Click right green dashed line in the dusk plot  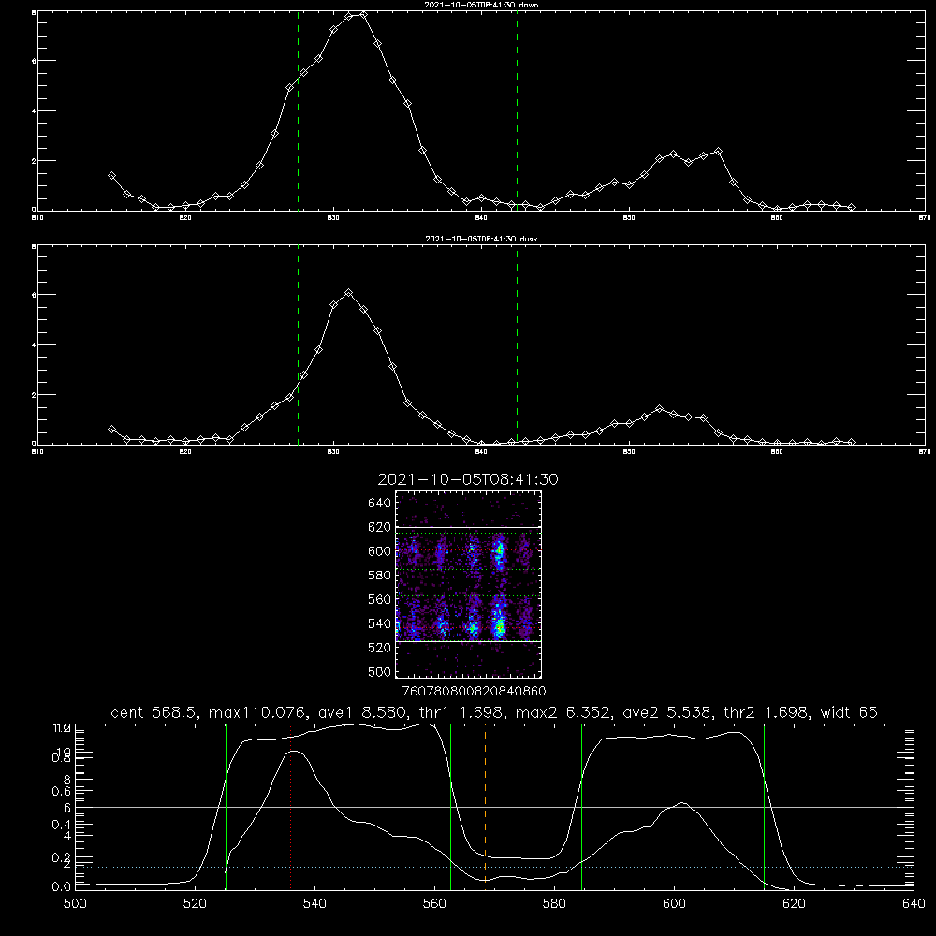[x=517, y=344]
